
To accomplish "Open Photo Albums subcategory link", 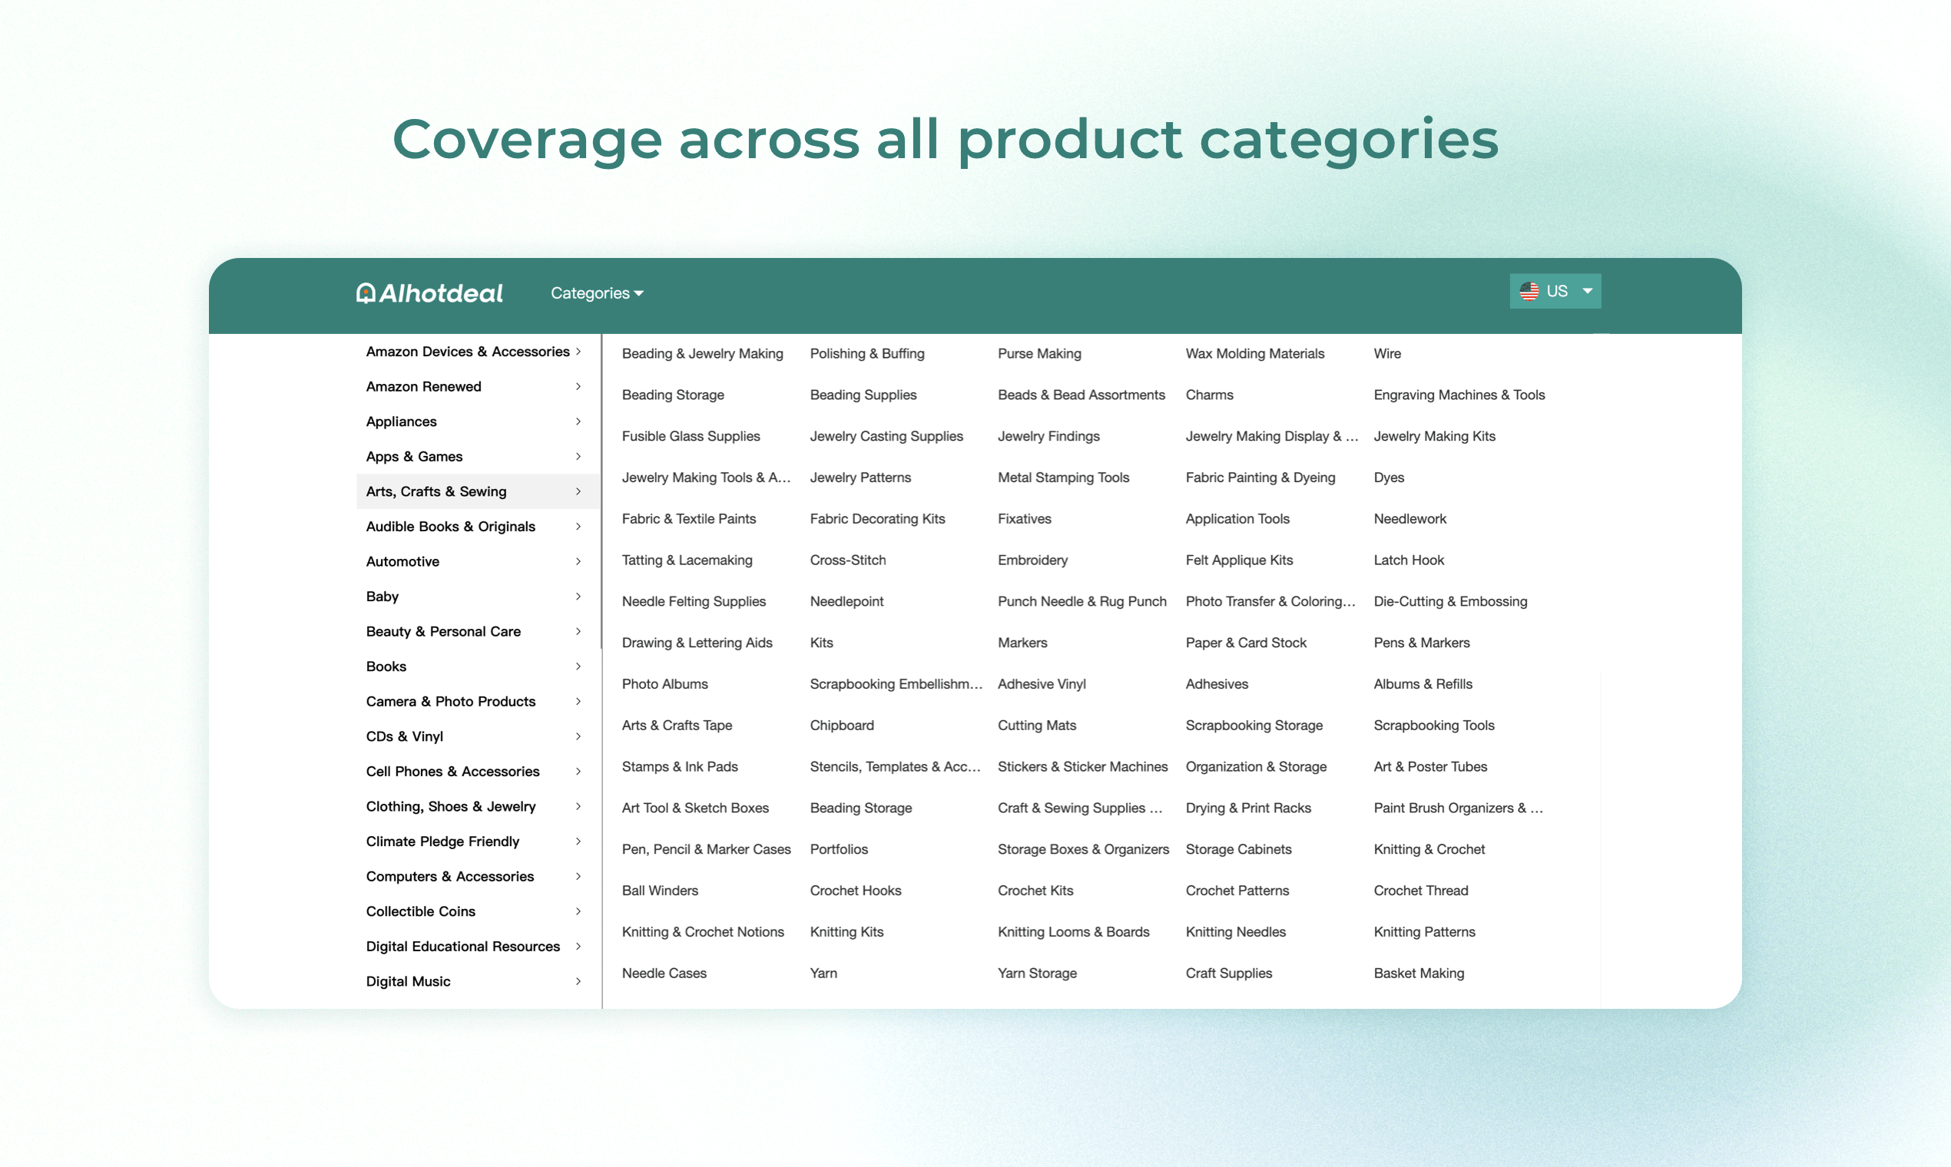I will coord(664,684).
